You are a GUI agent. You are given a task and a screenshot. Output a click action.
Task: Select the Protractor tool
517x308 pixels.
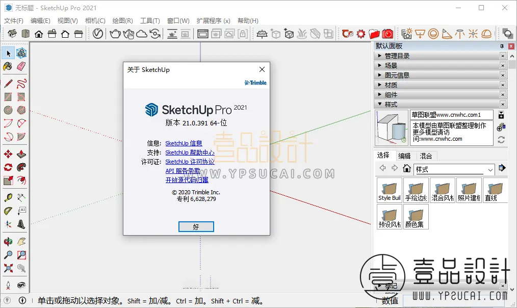[x=8, y=211]
